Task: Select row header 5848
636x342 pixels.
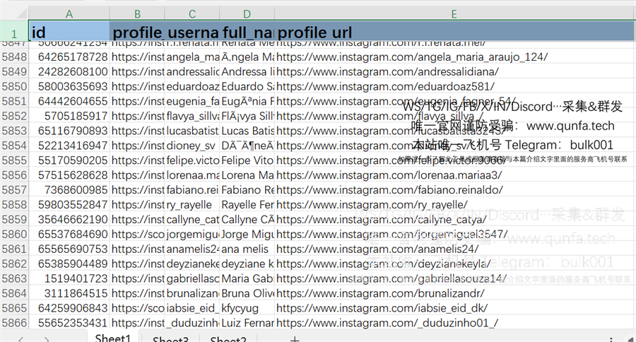Action: (x=14, y=57)
